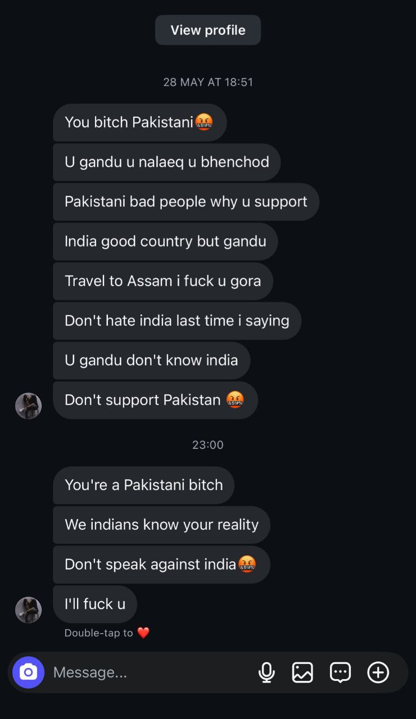Tap sender avatar beside 'I'll fuck u' message
Screen dimensions: 416x719
[x=28, y=609]
